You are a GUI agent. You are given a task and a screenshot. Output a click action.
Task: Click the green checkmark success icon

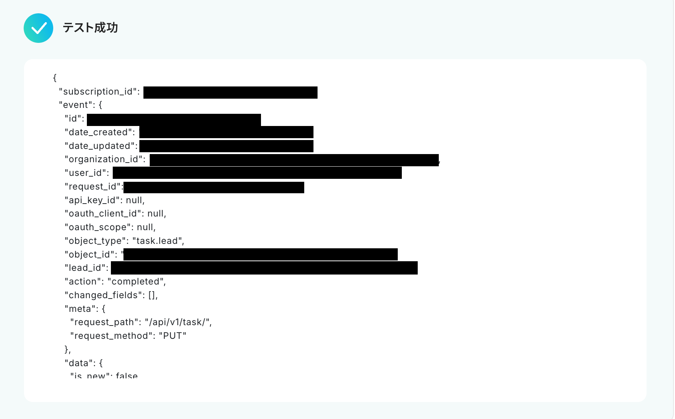tap(38, 28)
